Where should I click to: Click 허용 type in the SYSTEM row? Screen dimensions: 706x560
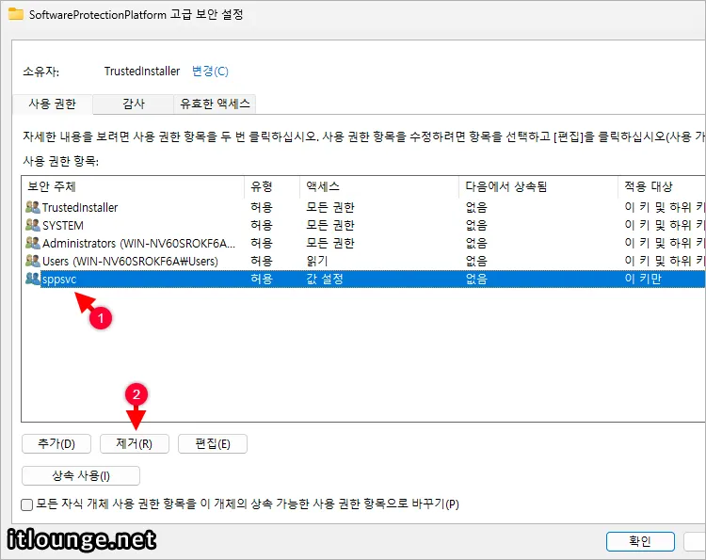click(x=262, y=225)
